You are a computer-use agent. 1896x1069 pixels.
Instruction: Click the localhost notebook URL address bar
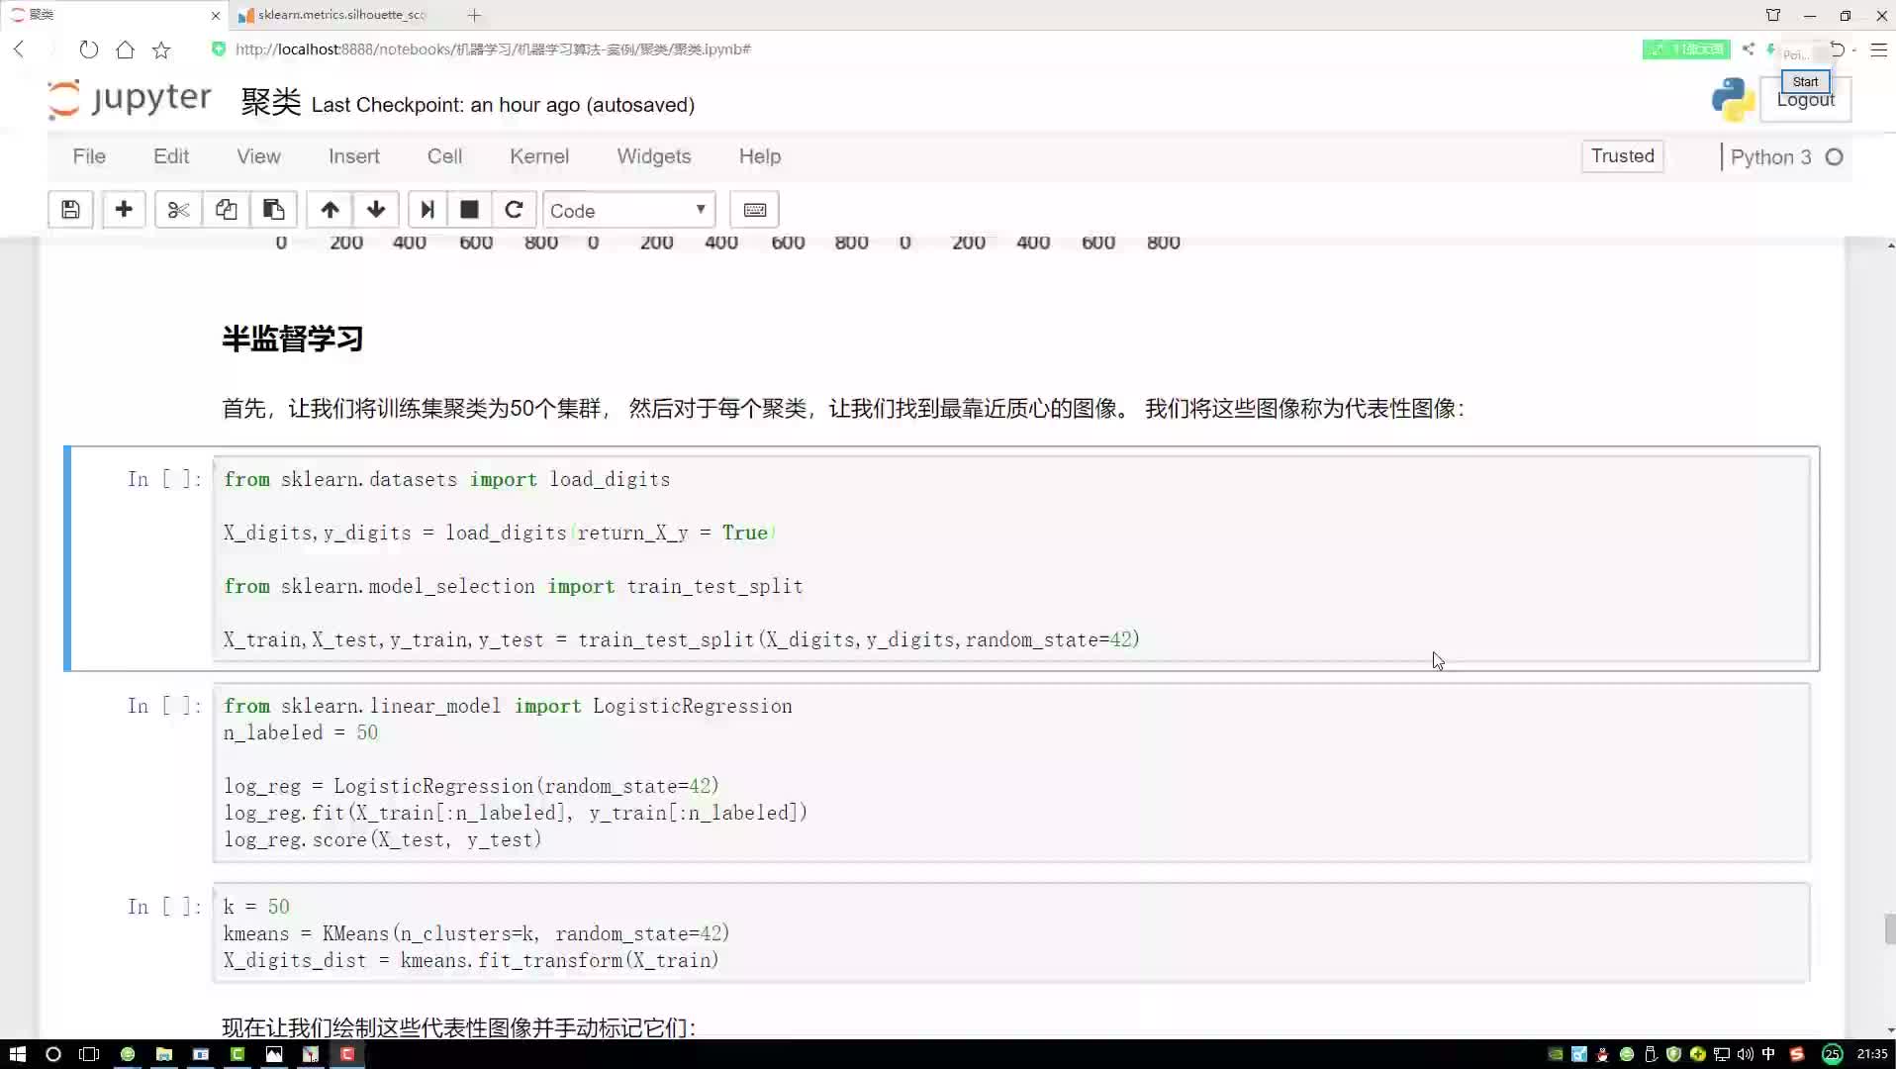pyautogui.click(x=493, y=49)
